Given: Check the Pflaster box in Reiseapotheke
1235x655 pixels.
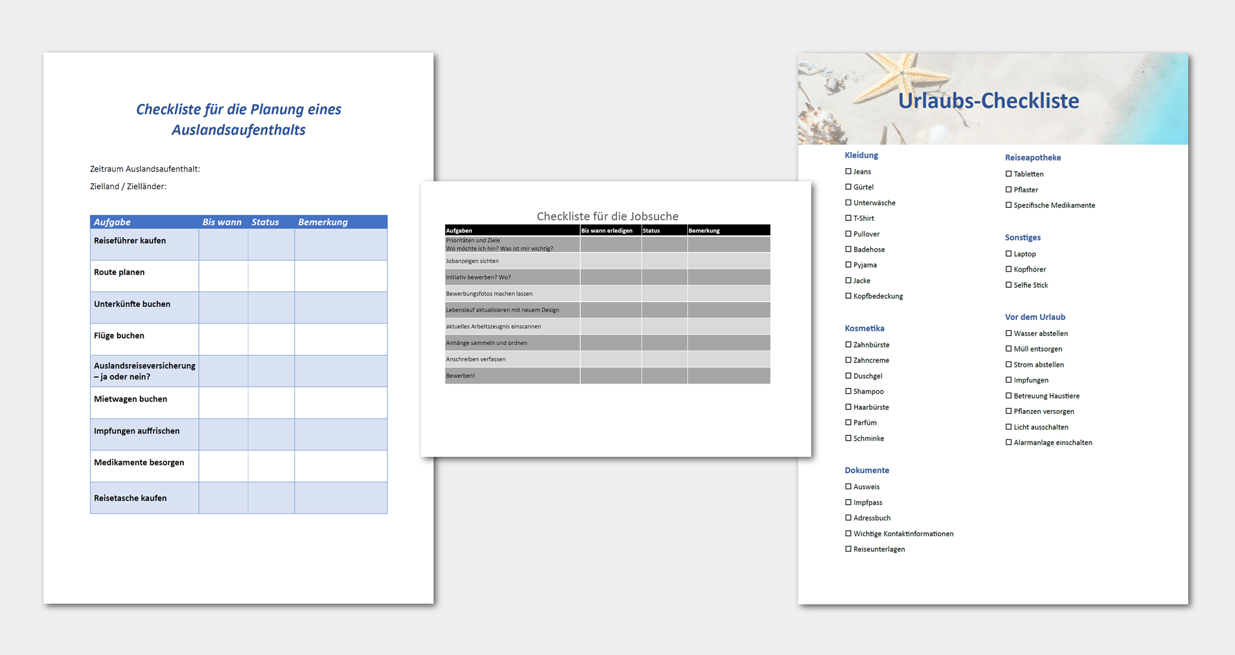Looking at the screenshot, I should click(1008, 189).
